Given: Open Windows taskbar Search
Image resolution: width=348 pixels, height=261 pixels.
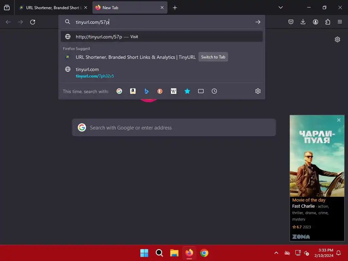Looking at the screenshot, I should 159,253.
